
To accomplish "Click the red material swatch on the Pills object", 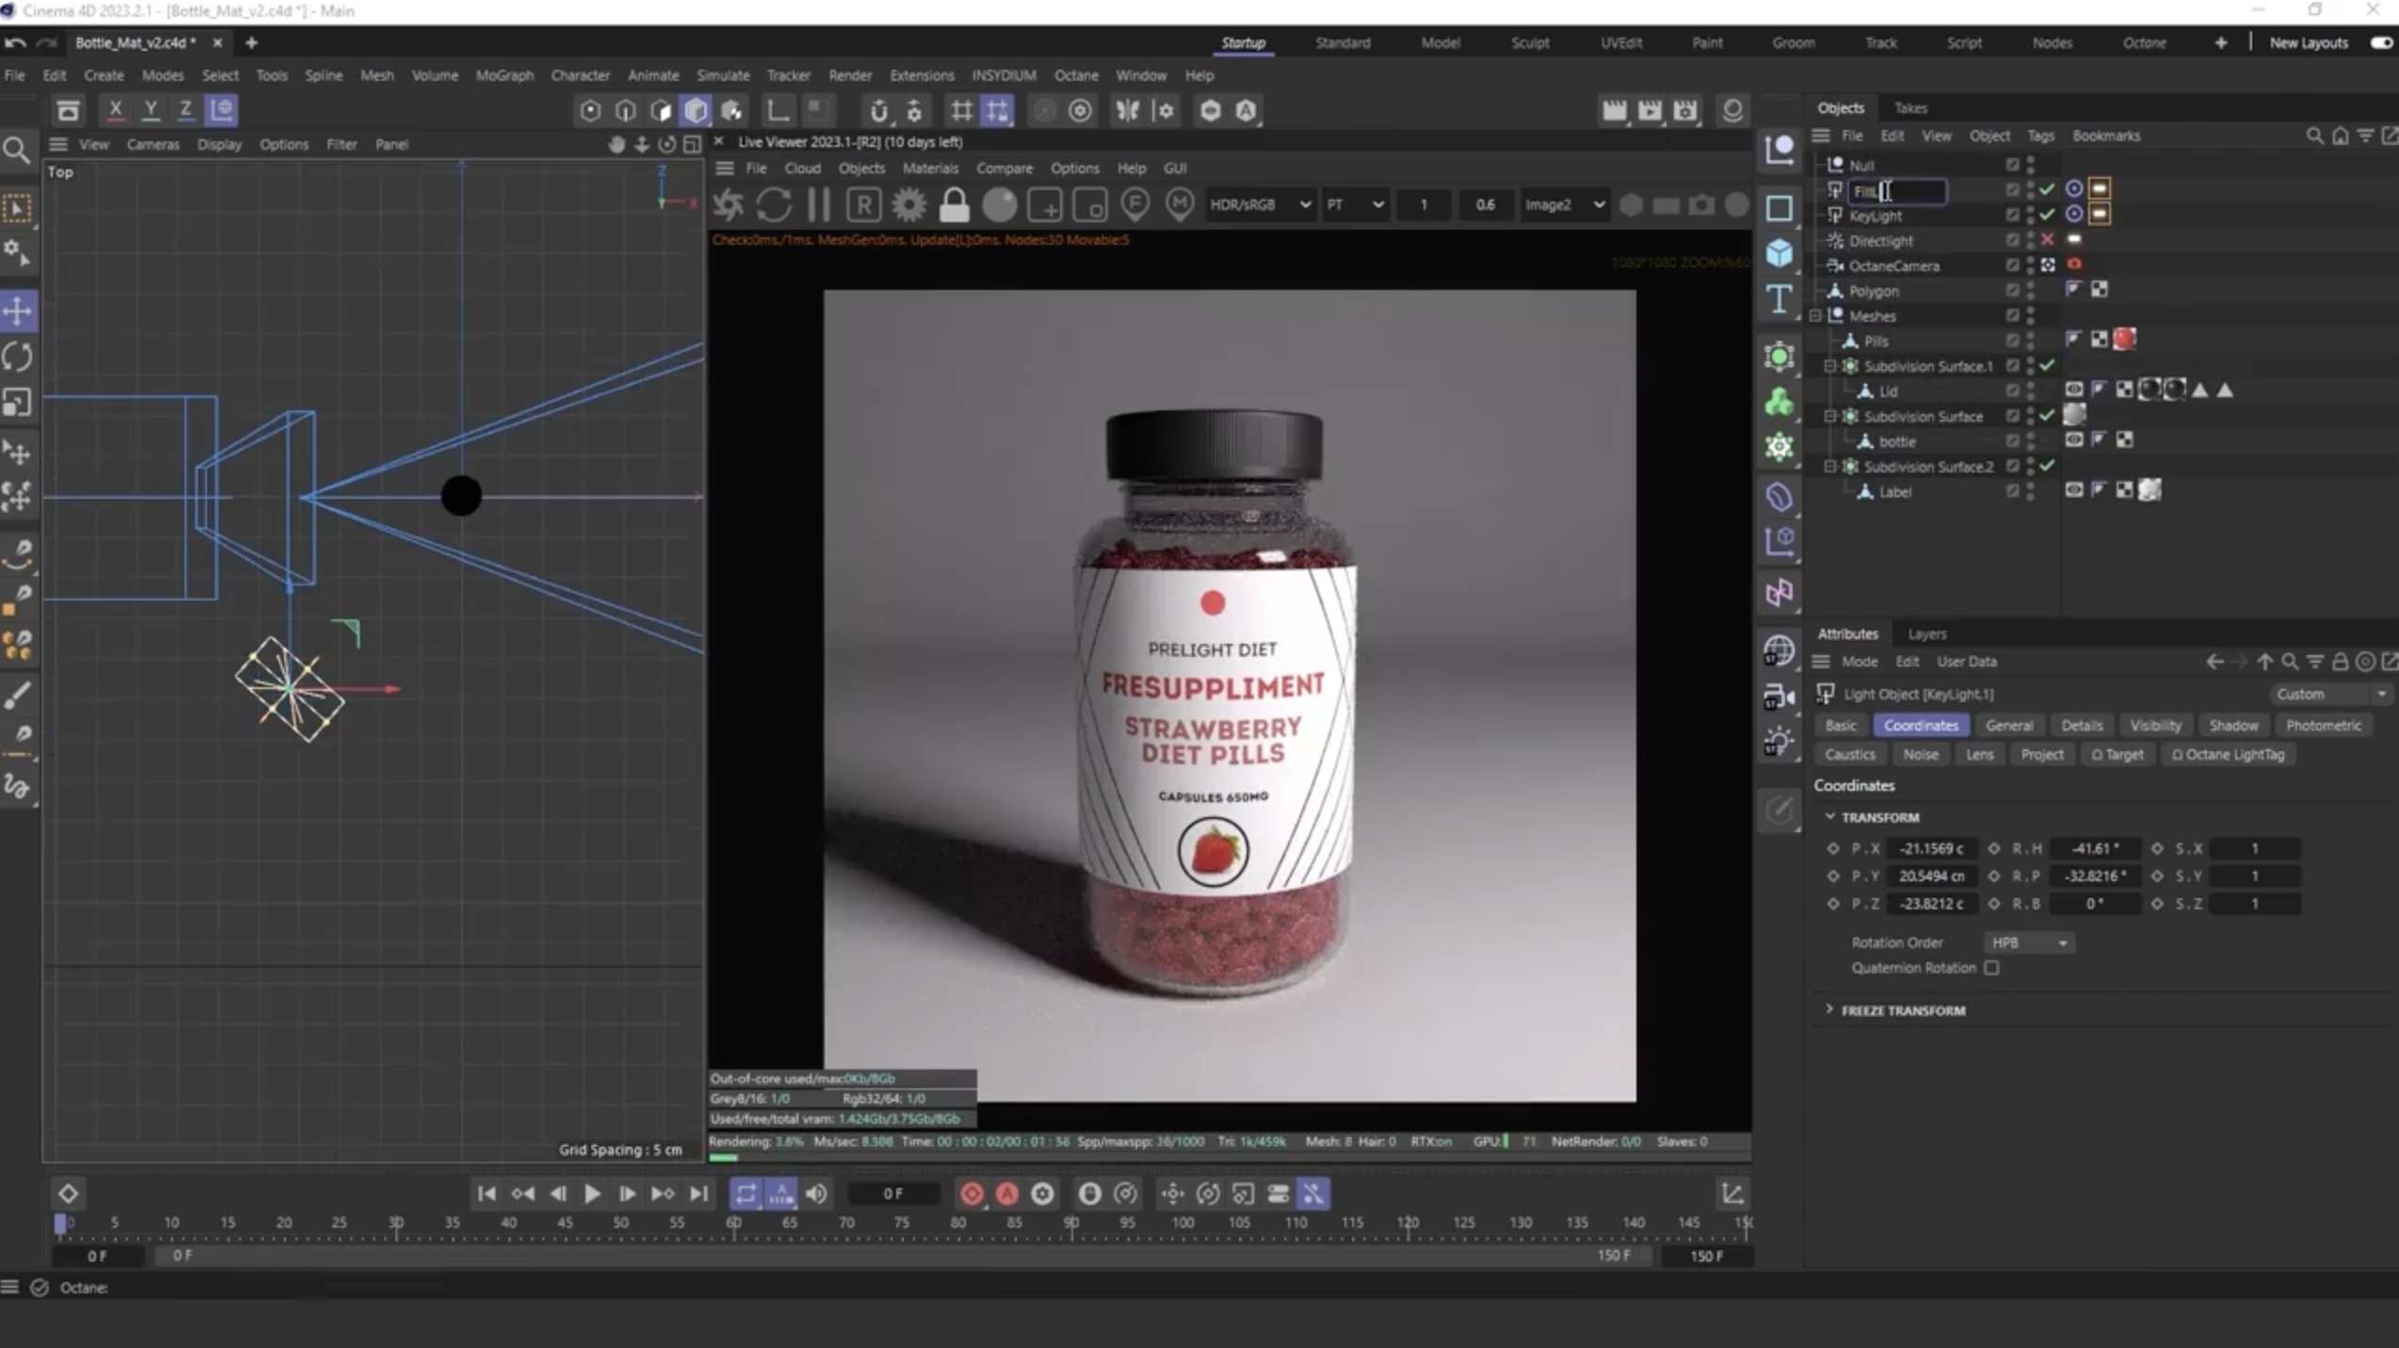I will pyautogui.click(x=2126, y=339).
